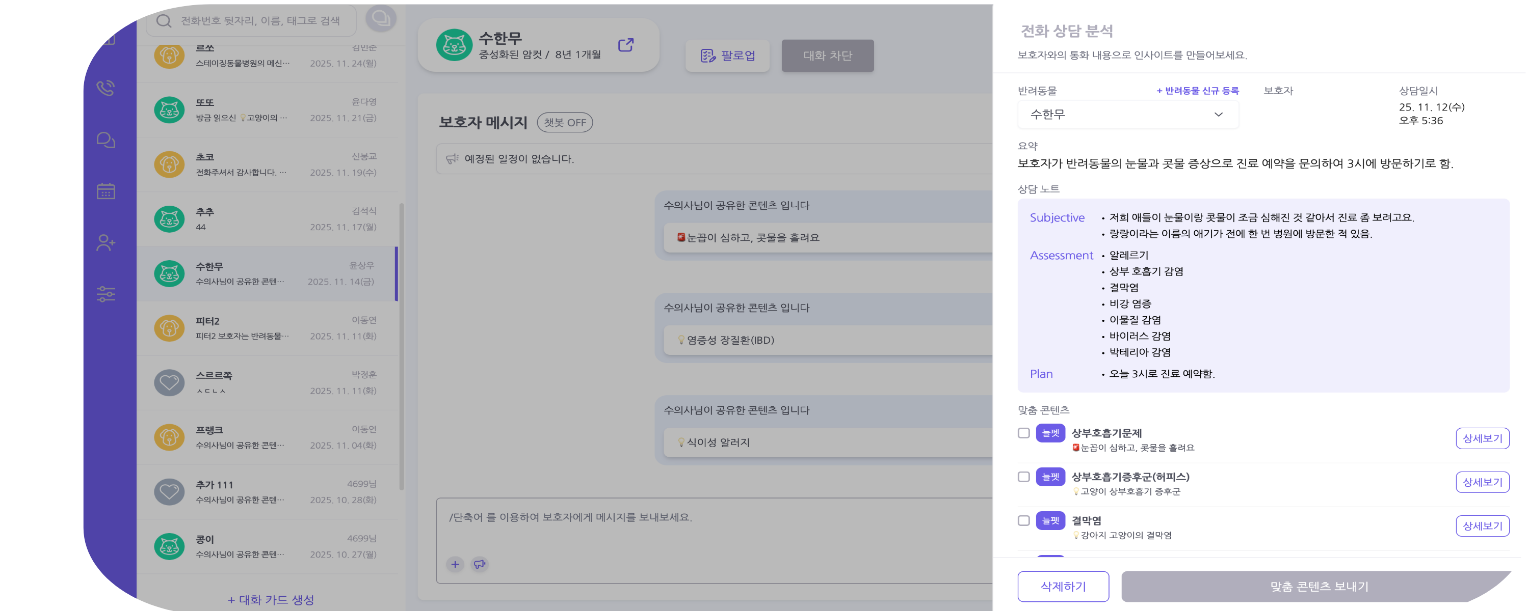This screenshot has width=1529, height=611.
Task: Click 반려동물 신규 등록 link
Action: [x=1197, y=91]
